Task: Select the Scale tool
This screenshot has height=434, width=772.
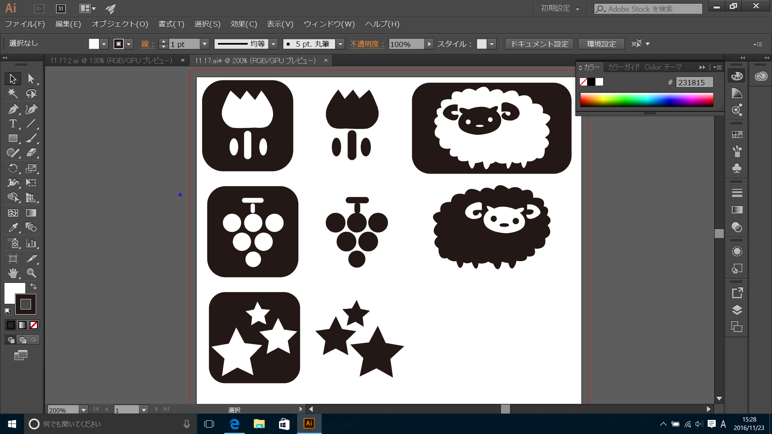Action: point(31,168)
